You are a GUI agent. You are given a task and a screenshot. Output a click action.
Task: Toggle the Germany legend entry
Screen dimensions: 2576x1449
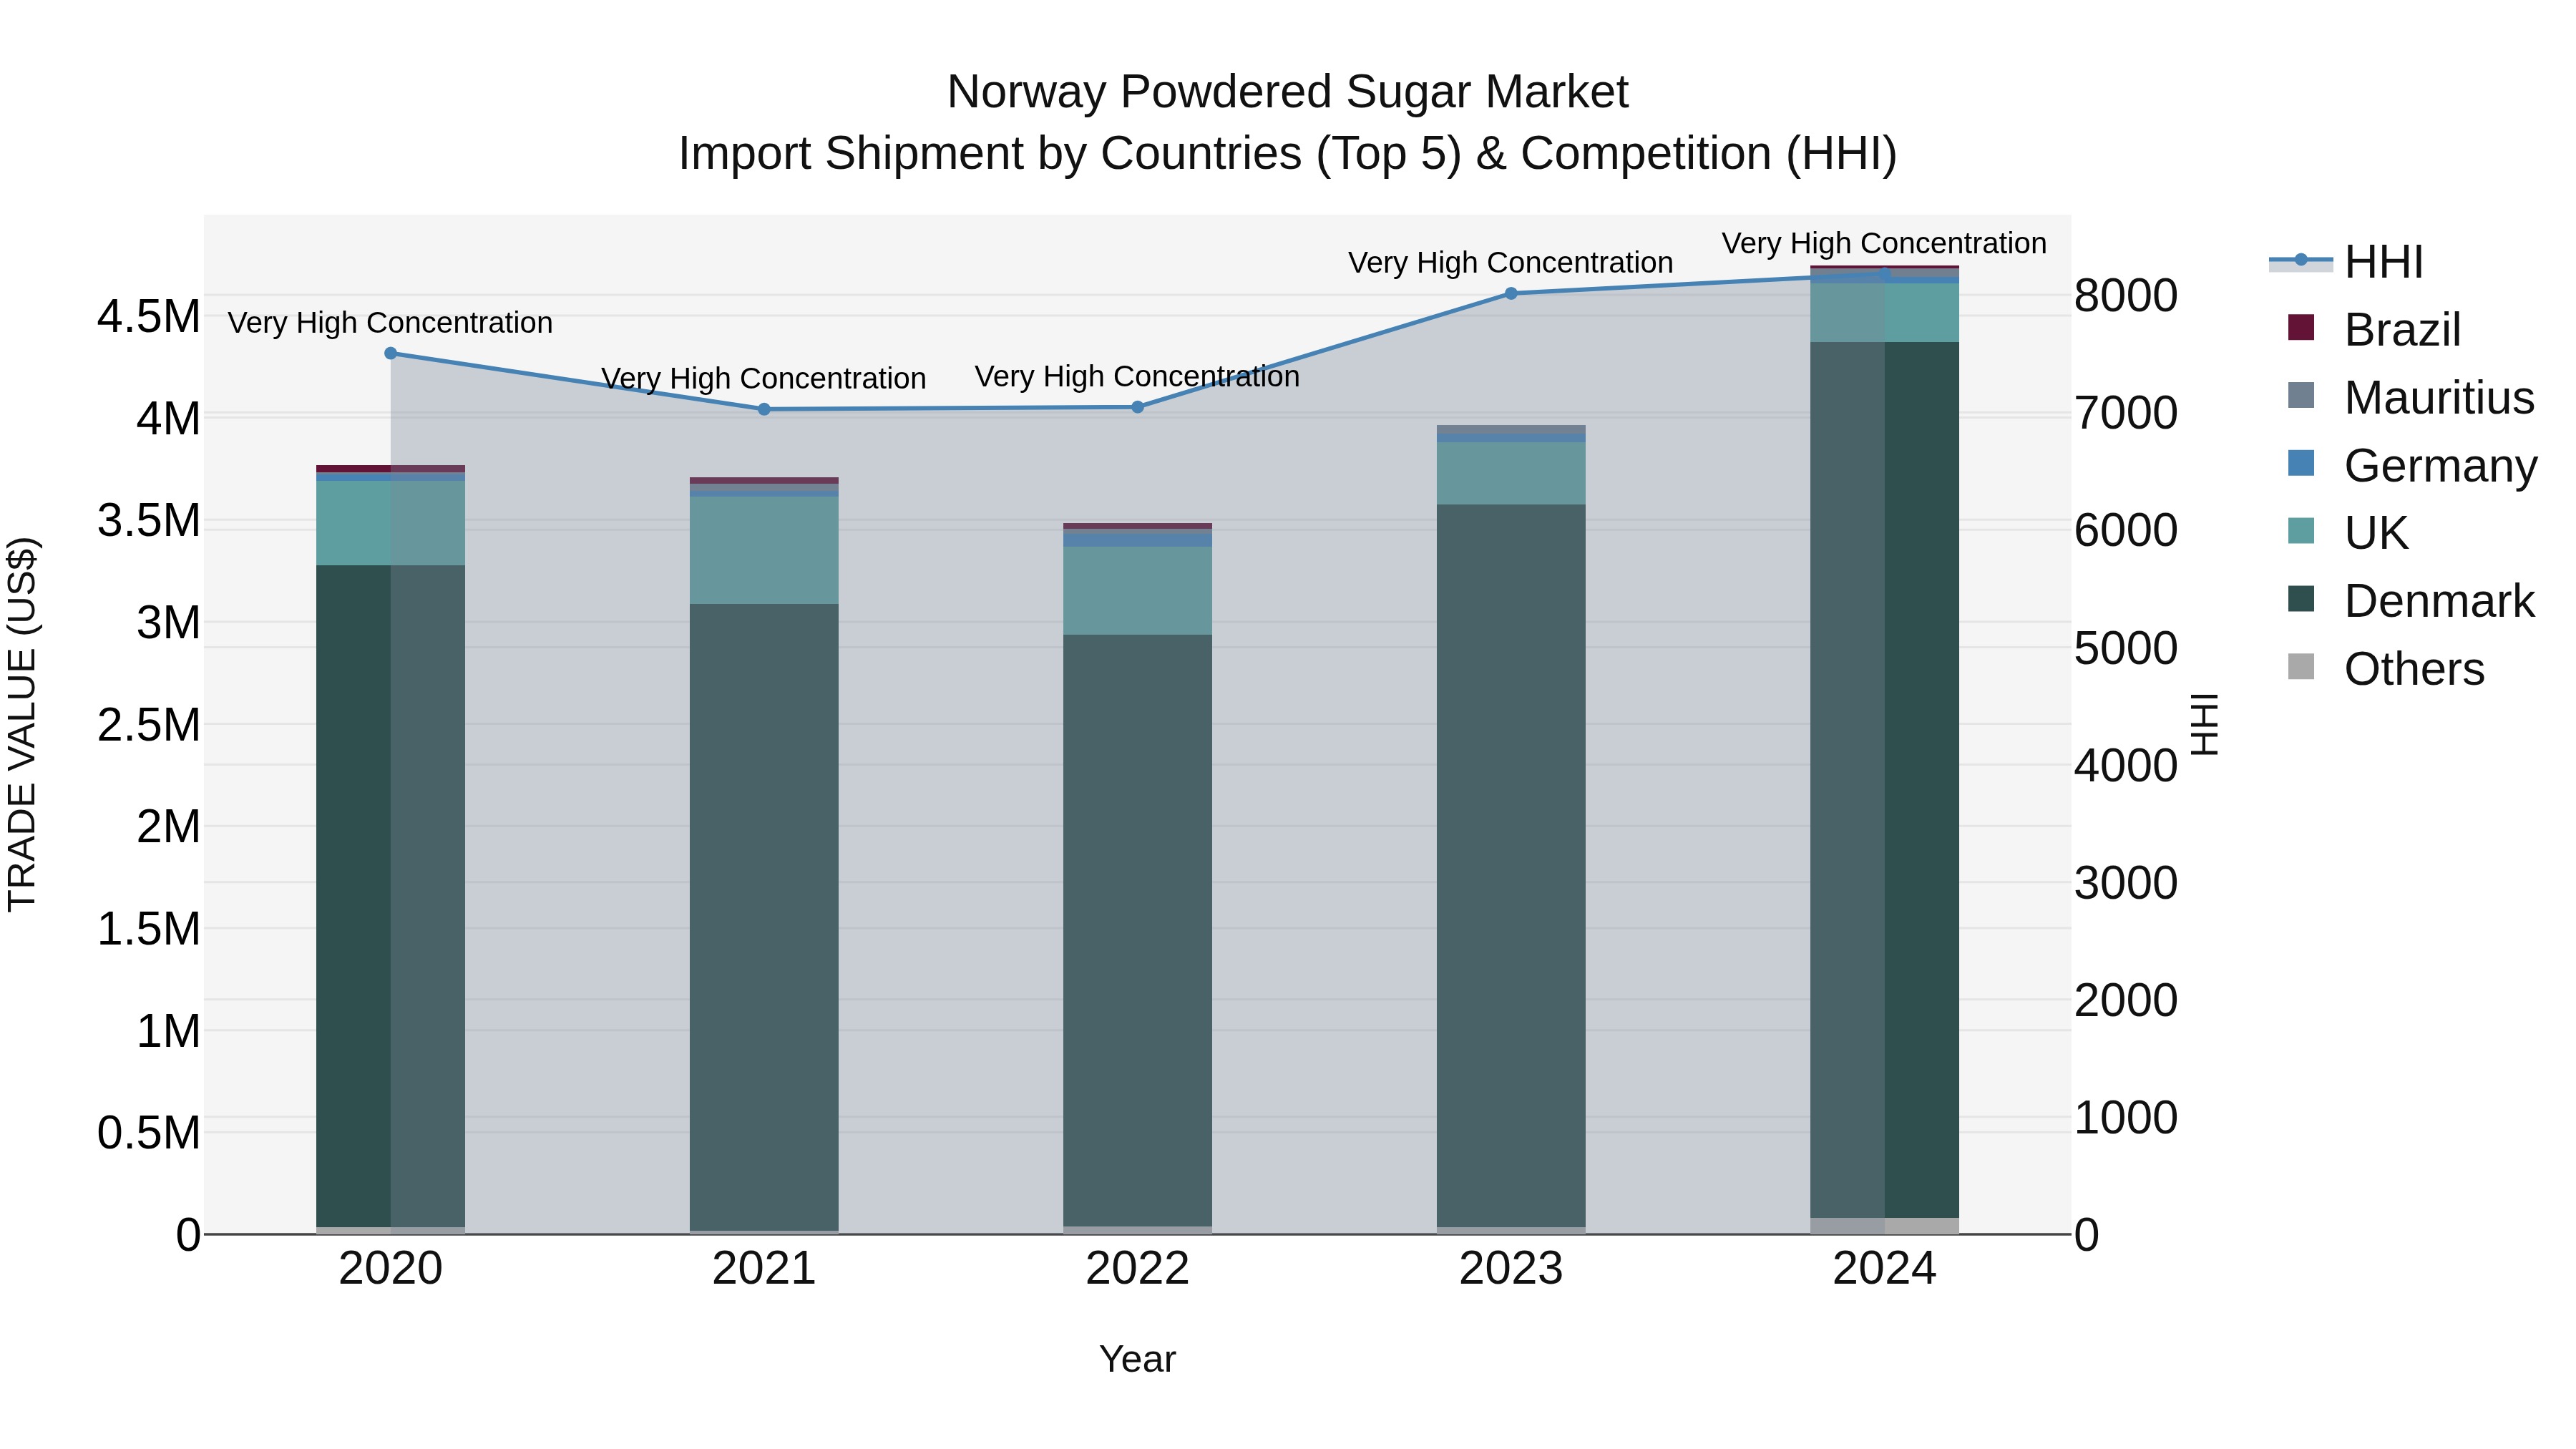point(2412,466)
